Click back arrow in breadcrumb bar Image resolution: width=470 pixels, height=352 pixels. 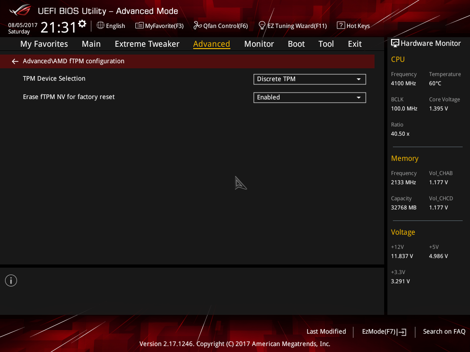15,61
